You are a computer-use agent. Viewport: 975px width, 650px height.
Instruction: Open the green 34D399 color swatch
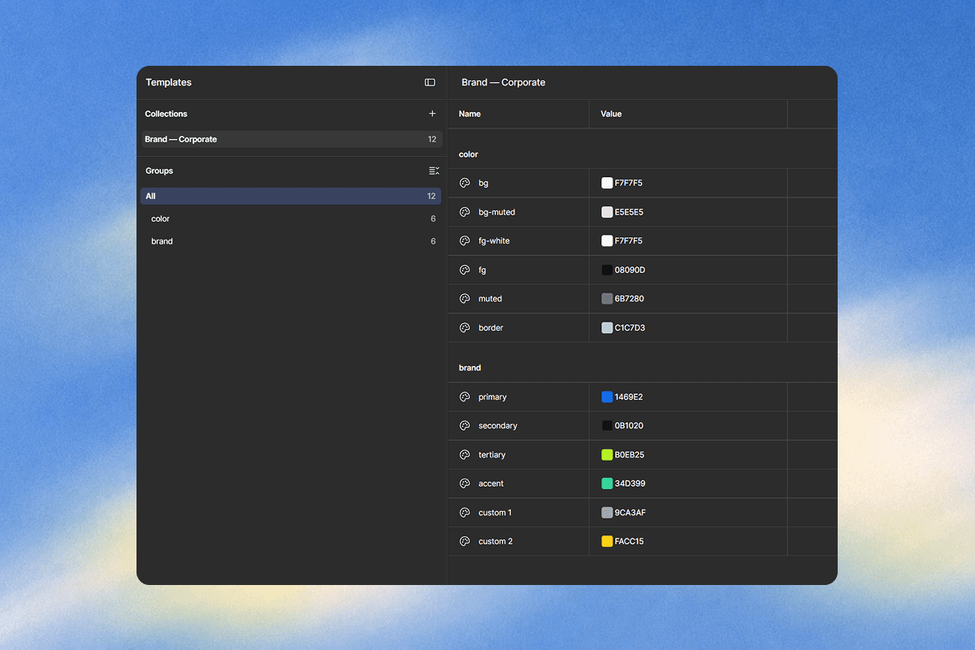[x=607, y=483]
